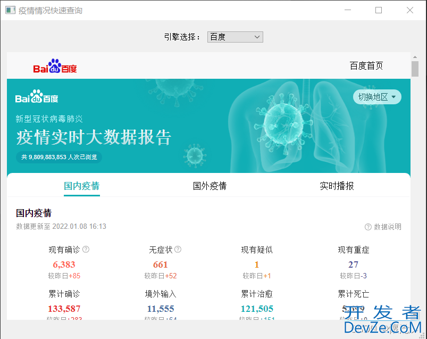Click help icon next to 现有确诊
The image size is (427, 339).
tap(86, 249)
